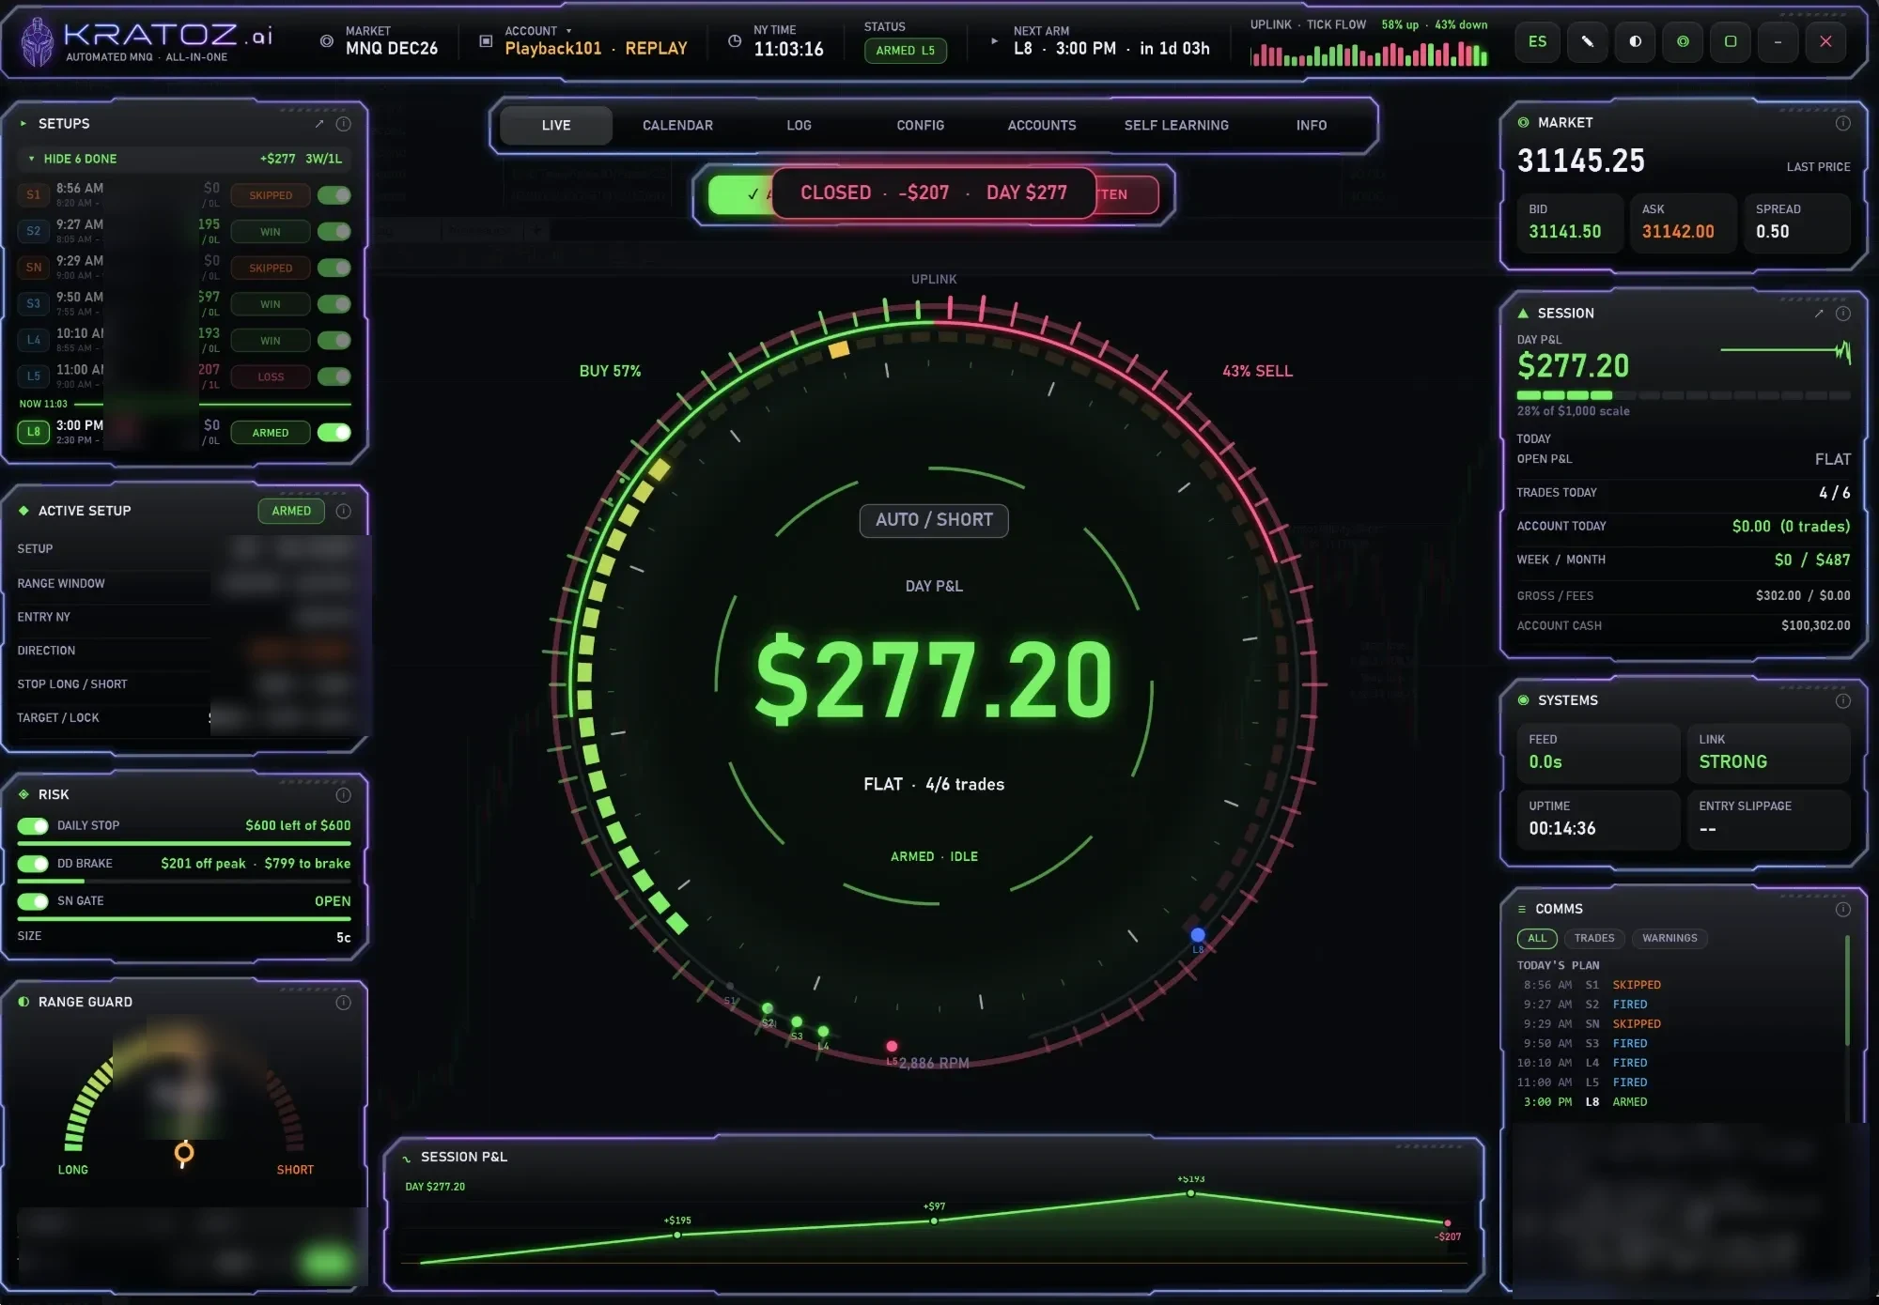
Task: Open the Systems panel info icon
Action: [x=1843, y=701]
